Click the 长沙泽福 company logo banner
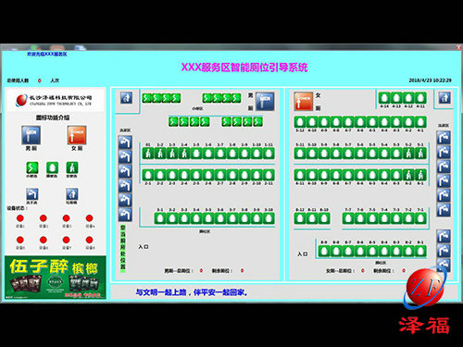 [56, 100]
